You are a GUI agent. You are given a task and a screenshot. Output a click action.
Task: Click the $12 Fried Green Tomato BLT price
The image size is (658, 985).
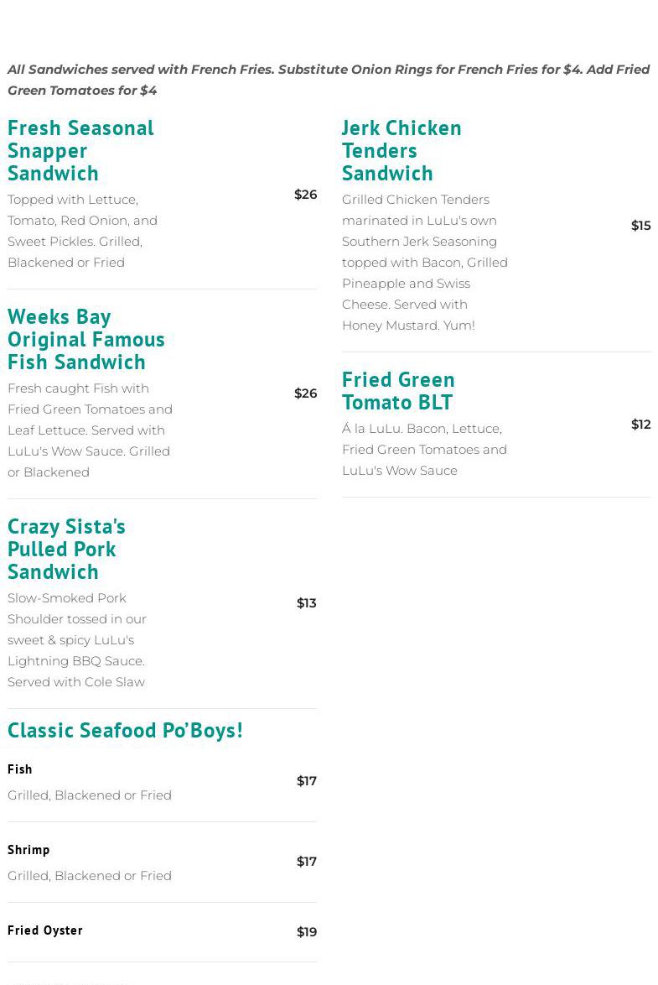click(640, 425)
